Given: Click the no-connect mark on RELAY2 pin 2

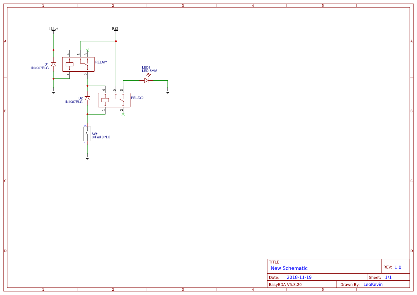Looking at the screenshot, I should coord(123,114).
